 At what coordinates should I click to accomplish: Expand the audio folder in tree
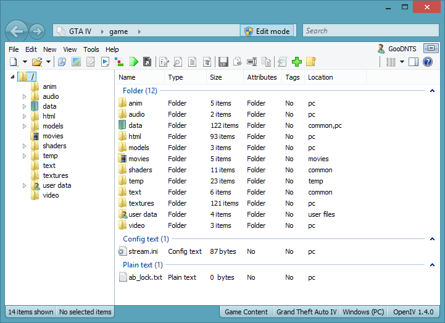[25, 97]
